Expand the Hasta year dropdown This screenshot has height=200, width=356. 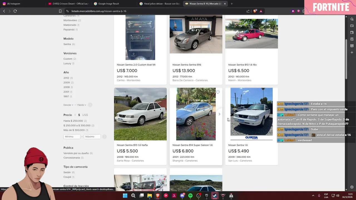click(x=82, y=105)
